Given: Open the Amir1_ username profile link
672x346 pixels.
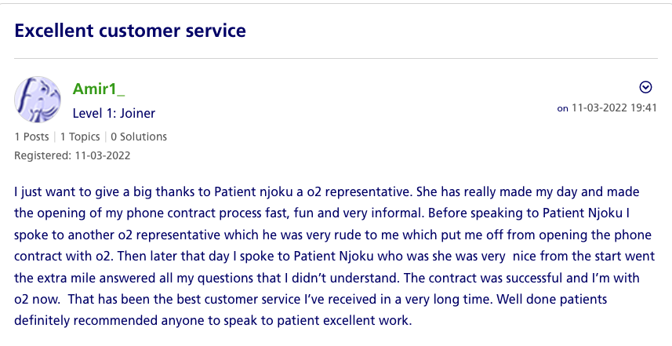Looking at the screenshot, I should pyautogui.click(x=99, y=88).
